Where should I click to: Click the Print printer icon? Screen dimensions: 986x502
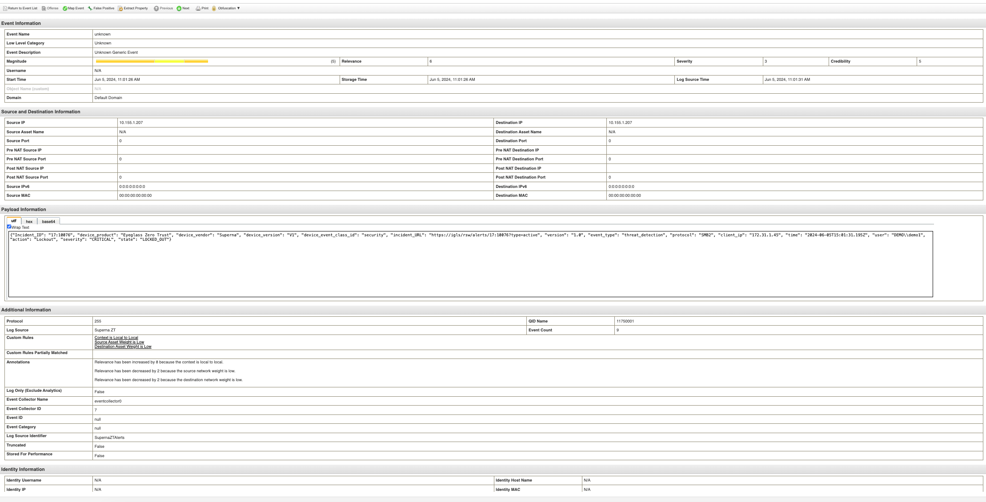(x=198, y=8)
